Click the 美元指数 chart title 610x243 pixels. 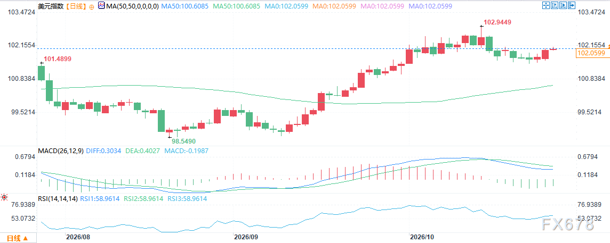[x=51, y=6]
